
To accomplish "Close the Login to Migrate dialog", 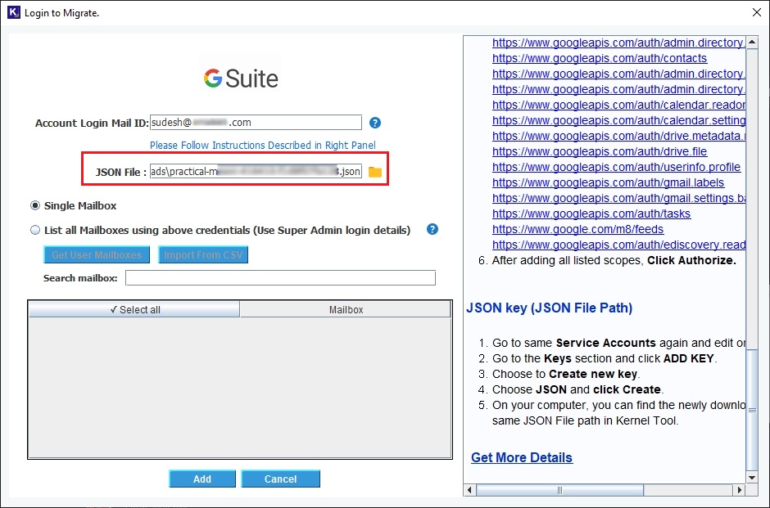I will pyautogui.click(x=757, y=12).
